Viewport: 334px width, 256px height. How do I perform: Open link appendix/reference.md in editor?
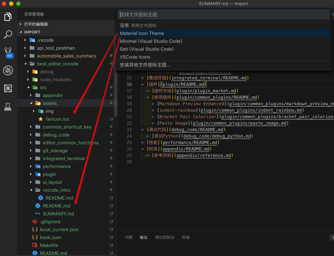204,155
